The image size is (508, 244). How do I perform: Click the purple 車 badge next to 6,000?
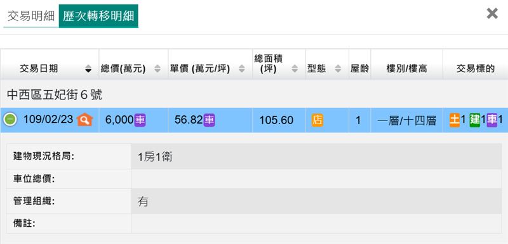(x=140, y=120)
